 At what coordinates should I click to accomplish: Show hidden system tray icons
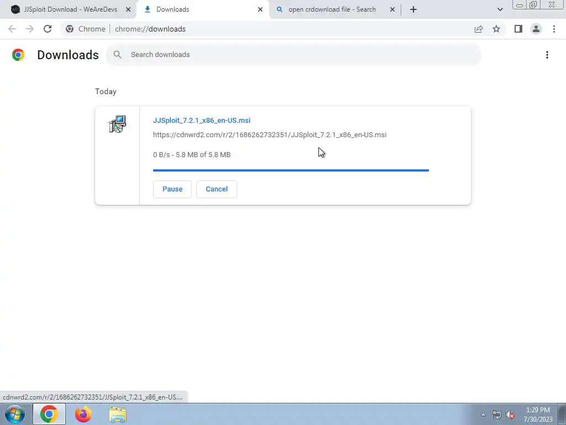(483, 414)
